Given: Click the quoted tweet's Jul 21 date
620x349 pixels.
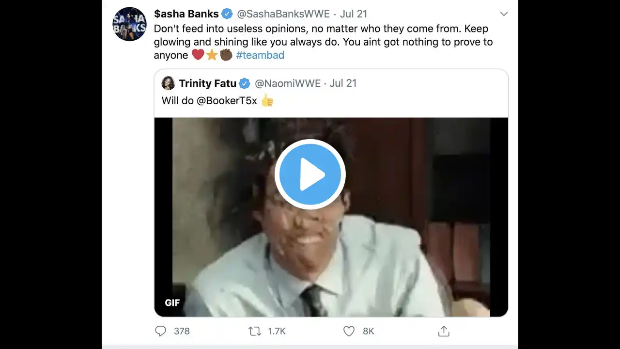Looking at the screenshot, I should pos(343,83).
